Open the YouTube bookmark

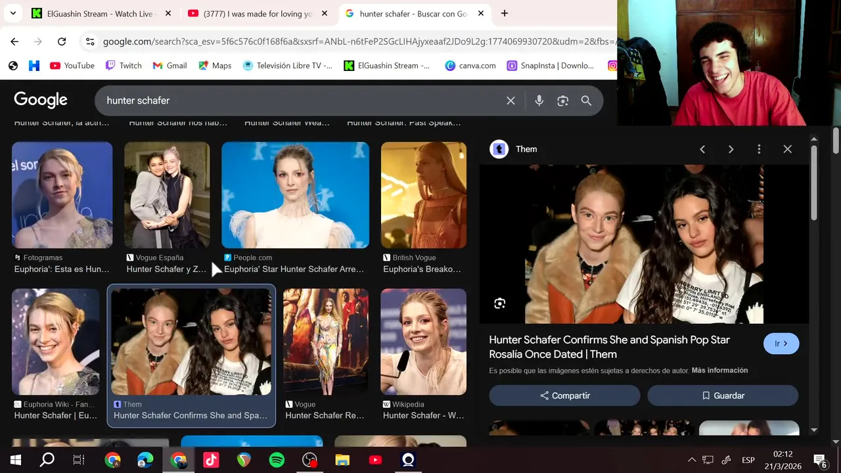[x=72, y=66]
